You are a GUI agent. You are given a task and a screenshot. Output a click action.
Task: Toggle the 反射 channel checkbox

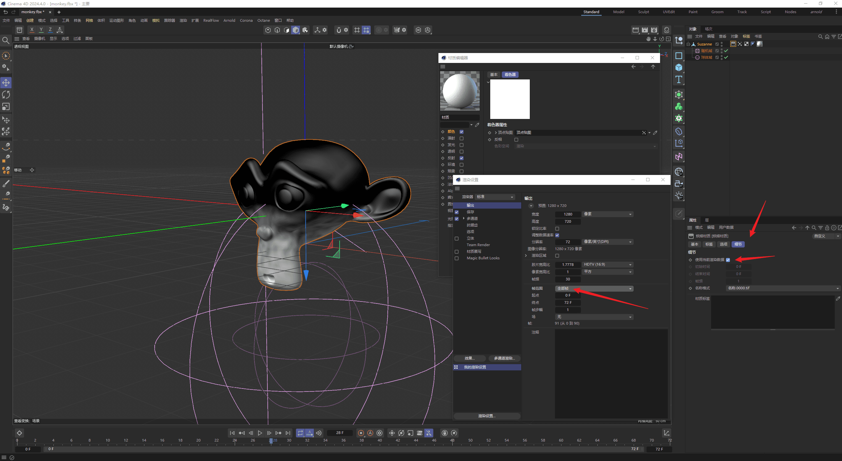[x=462, y=158]
